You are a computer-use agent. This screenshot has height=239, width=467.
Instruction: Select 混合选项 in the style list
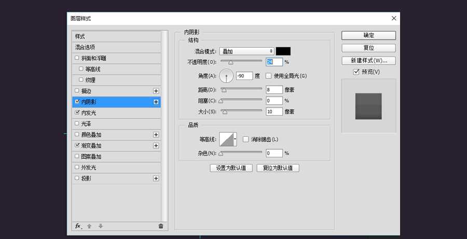coord(85,47)
